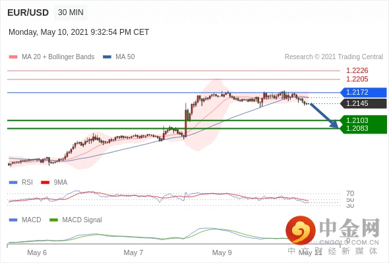This screenshot has height=263, width=389.
Task: Click the May 9 axis date
Action: tap(222, 252)
